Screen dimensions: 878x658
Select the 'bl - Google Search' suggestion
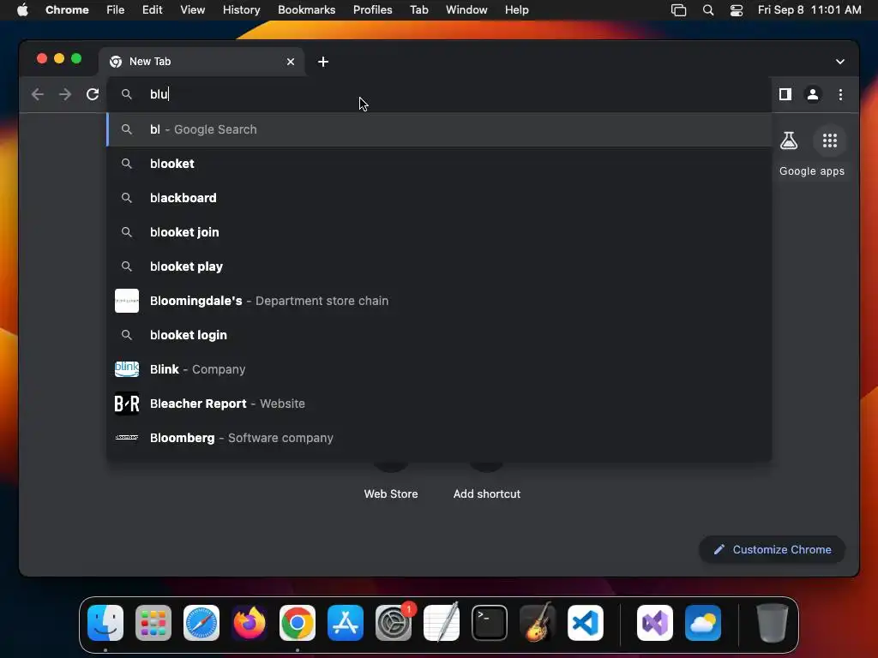[x=439, y=129]
